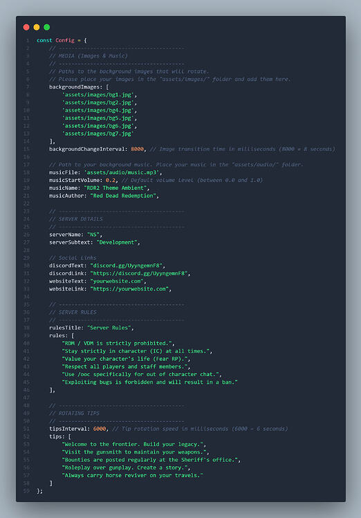
Task: Click the 'Respect all players and staff' rule
Action: click(x=124, y=366)
